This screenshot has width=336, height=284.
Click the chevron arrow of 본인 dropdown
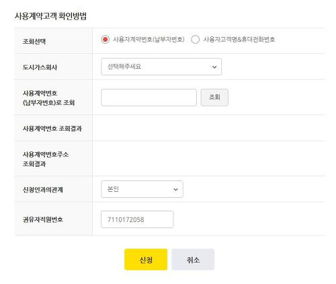pyautogui.click(x=176, y=189)
